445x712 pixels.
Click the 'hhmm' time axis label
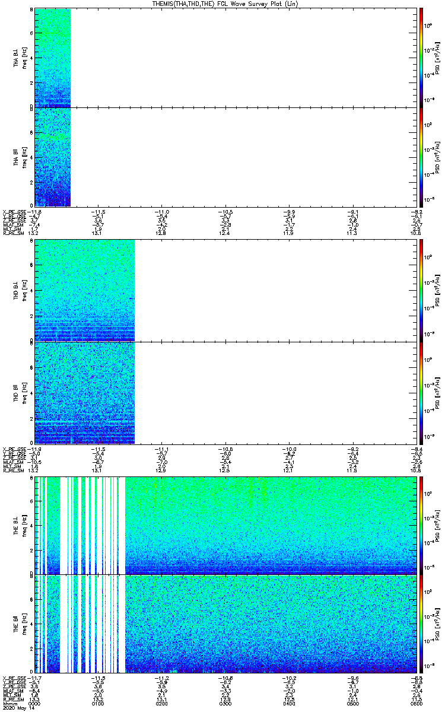point(9,703)
